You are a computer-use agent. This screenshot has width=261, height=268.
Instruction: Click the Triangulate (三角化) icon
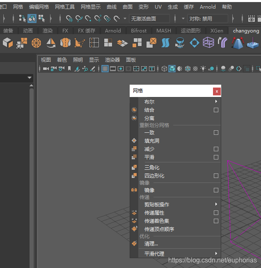(134, 167)
